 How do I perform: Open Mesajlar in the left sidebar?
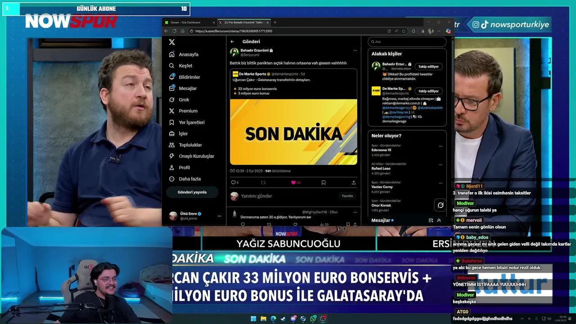(183, 88)
